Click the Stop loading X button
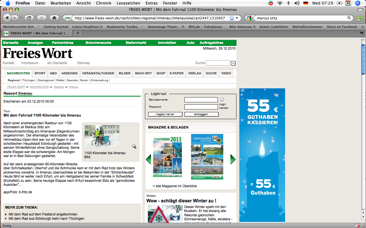This screenshot has width=366, height=228. pos(41,18)
